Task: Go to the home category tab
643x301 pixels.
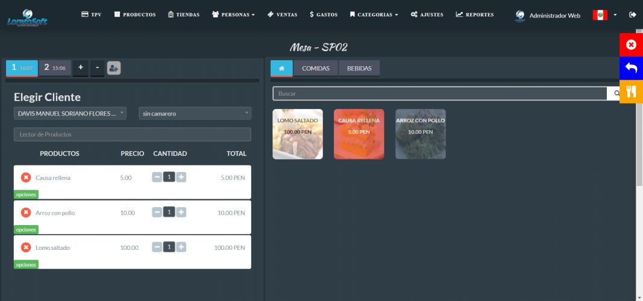Action: 281,69
